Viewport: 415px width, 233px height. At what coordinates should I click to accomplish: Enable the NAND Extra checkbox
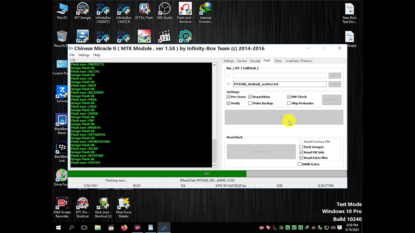[300, 164]
